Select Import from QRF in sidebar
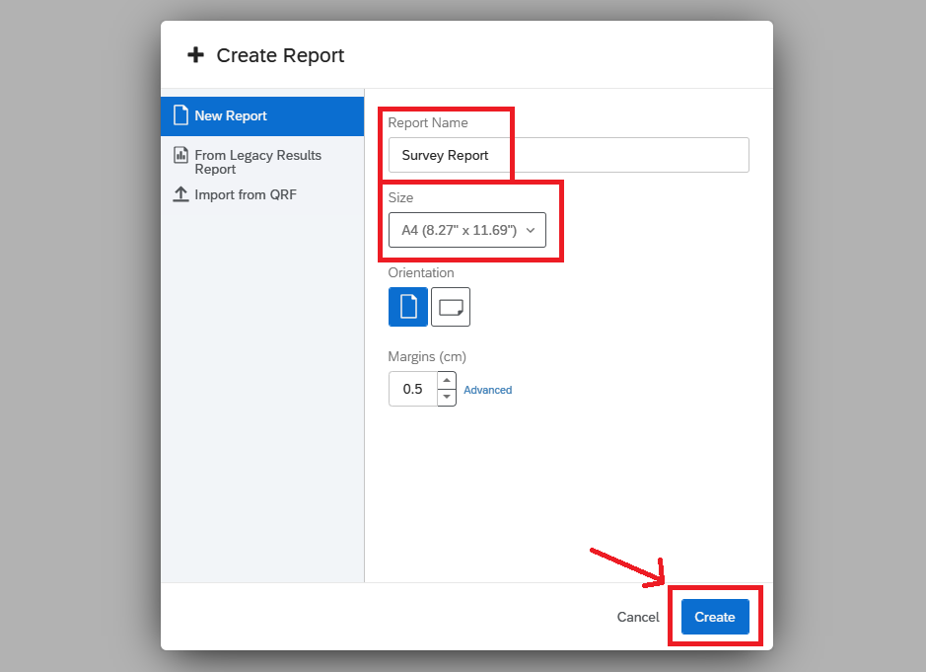The width and height of the screenshot is (926, 672). coord(246,194)
